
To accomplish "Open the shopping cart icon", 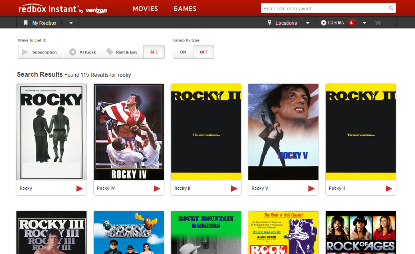I will click(377, 23).
